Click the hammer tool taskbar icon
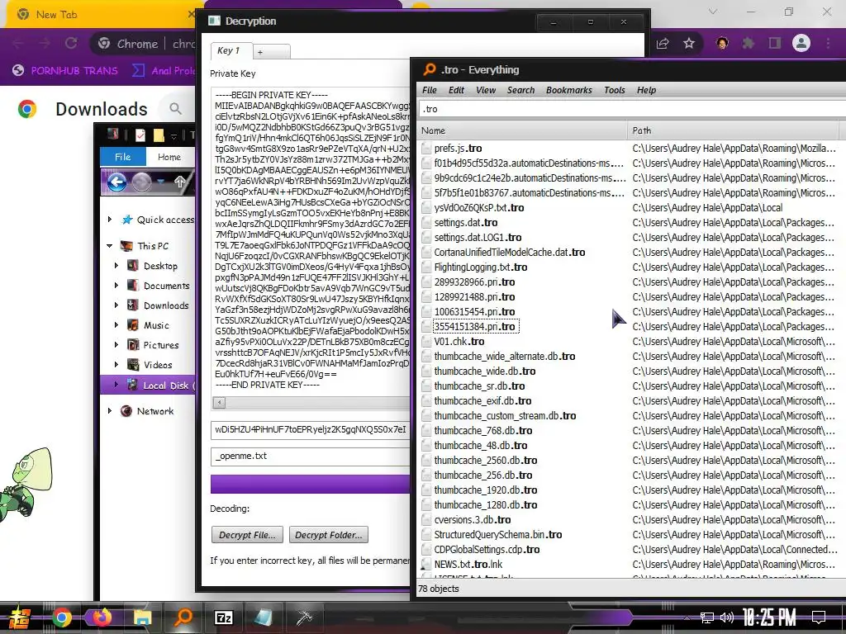846x634 pixels. 304,617
